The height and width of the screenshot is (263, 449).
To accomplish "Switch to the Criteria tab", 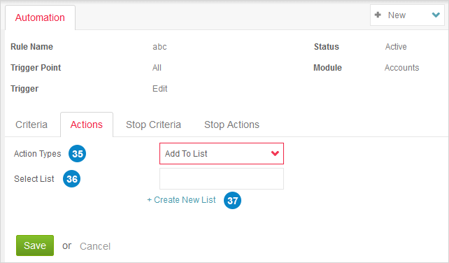I will [31, 125].
